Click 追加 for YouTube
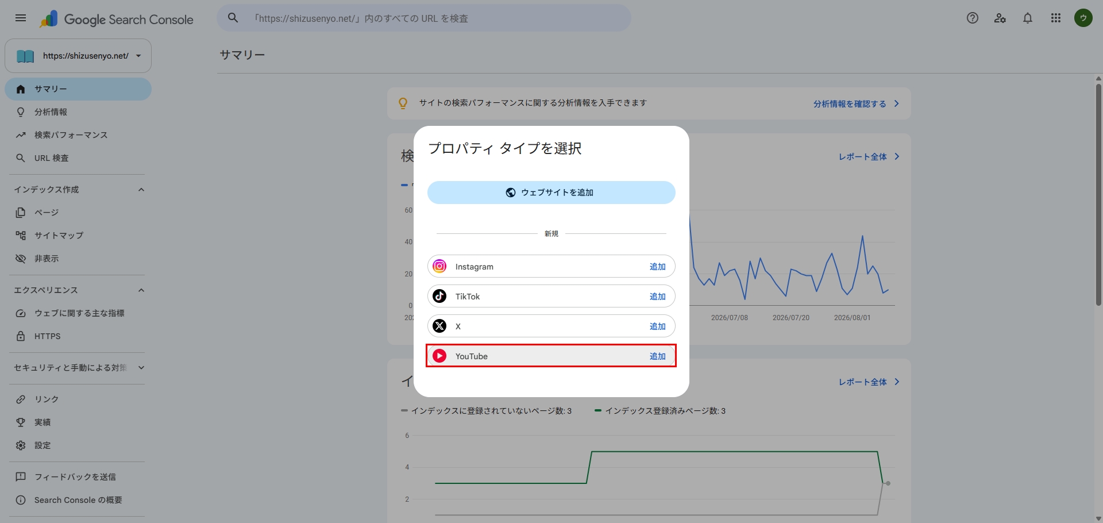Screen dimensions: 1103x523 pyautogui.click(x=658, y=356)
